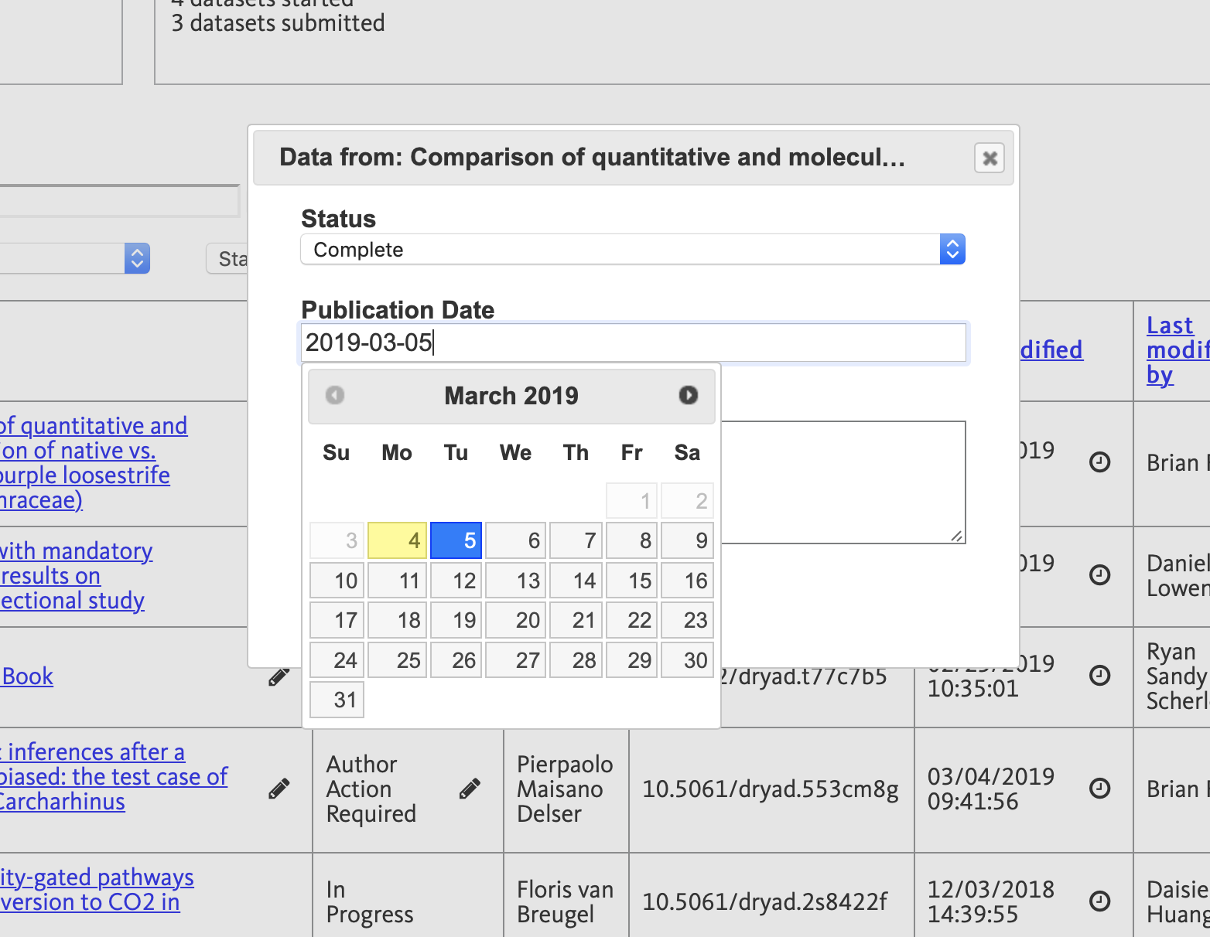Screen dimensions: 1210x937
Task: Open the Last modified by column header link
Action: (x=1177, y=349)
